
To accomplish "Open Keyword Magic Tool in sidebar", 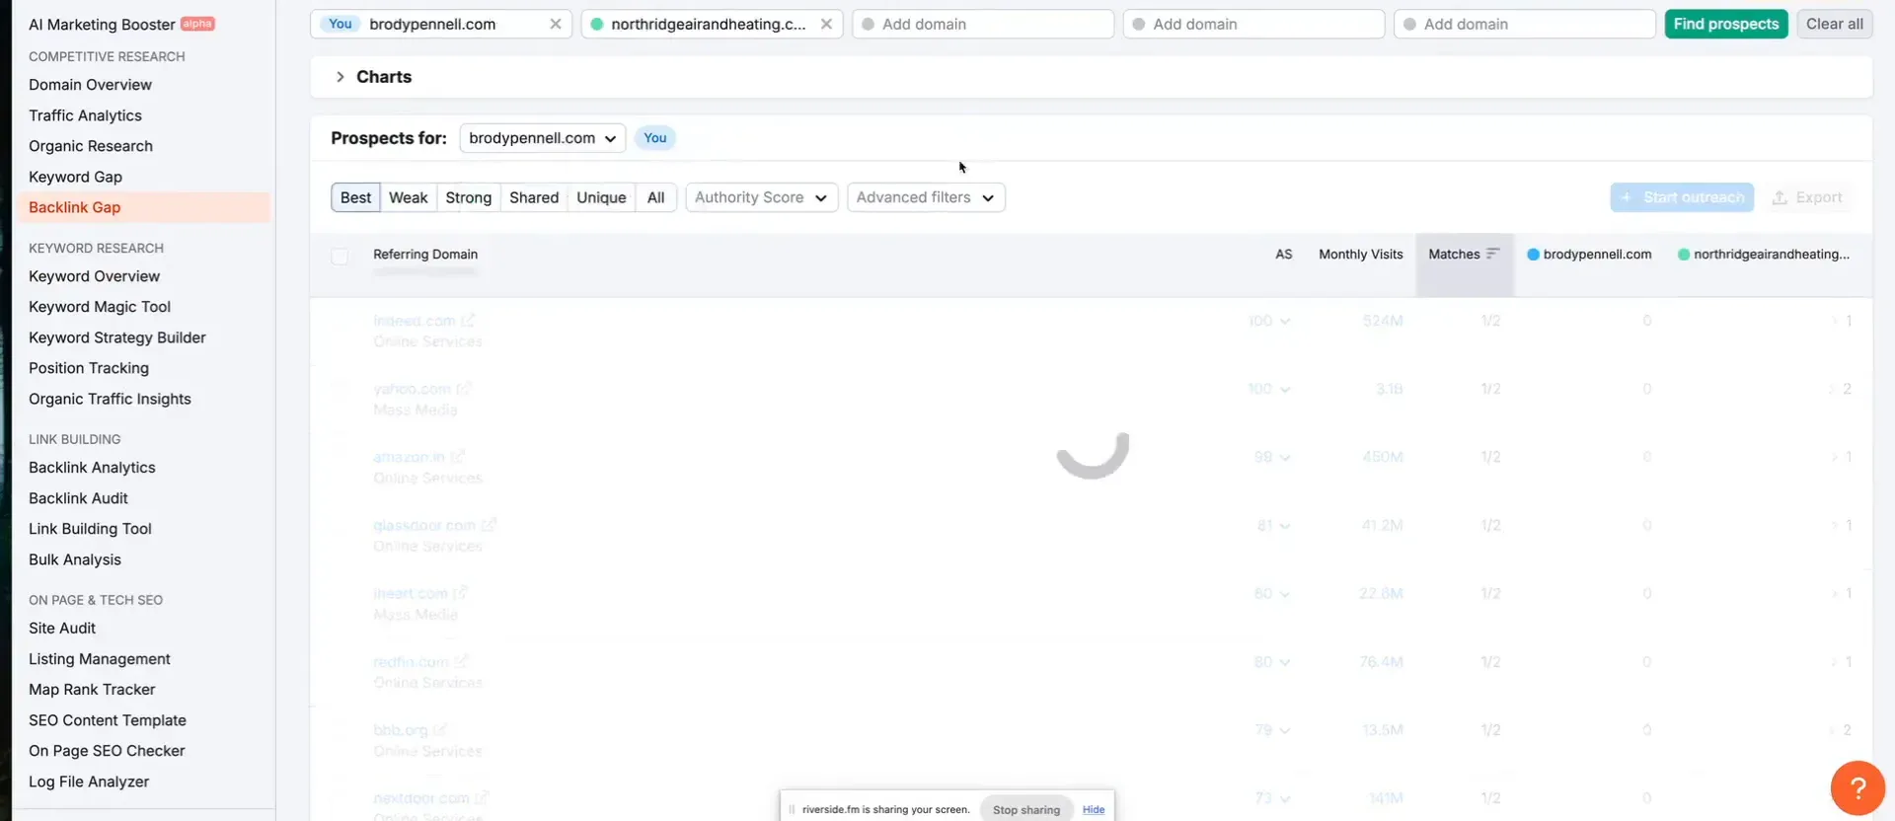I will (x=100, y=307).
